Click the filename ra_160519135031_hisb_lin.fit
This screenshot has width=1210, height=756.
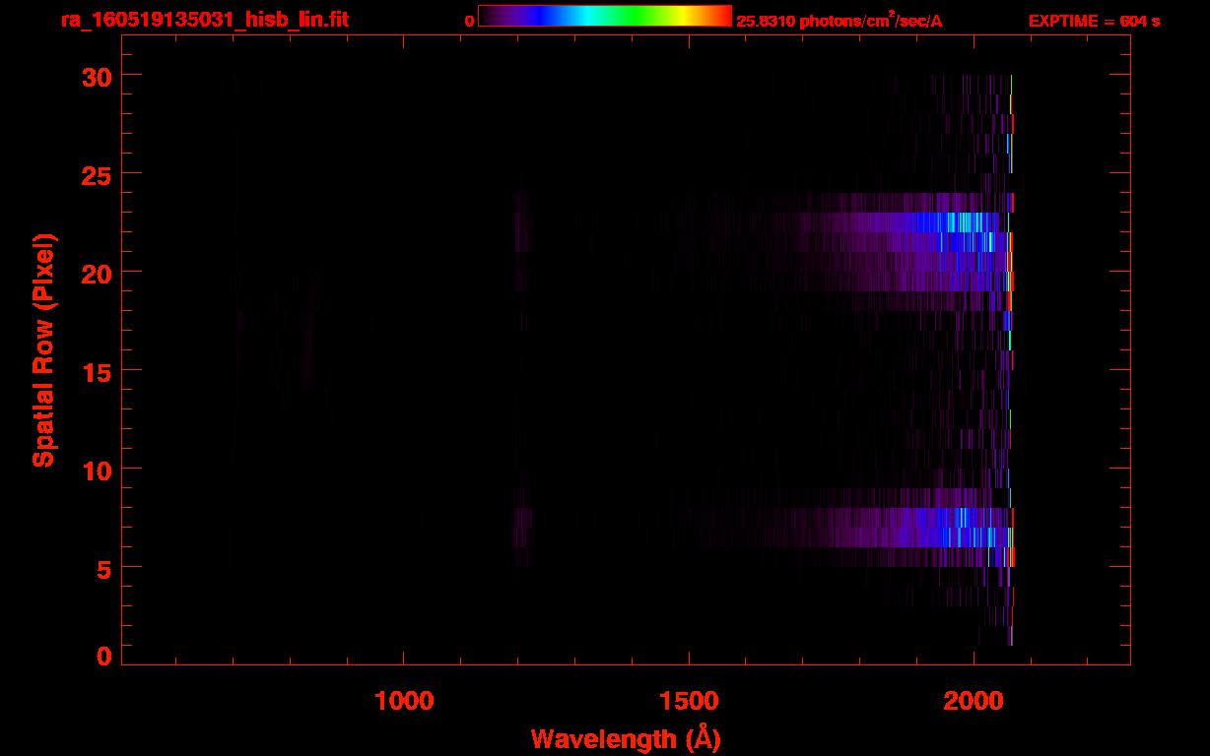(x=204, y=20)
